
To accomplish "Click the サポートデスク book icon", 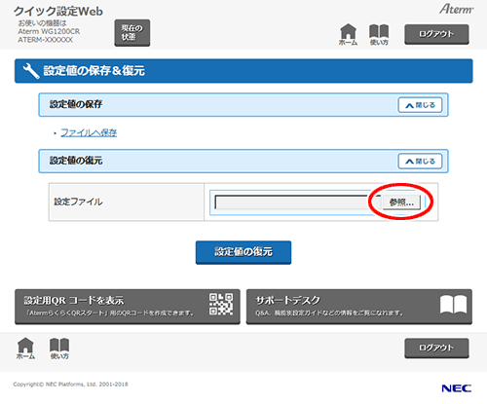I will [x=453, y=305].
